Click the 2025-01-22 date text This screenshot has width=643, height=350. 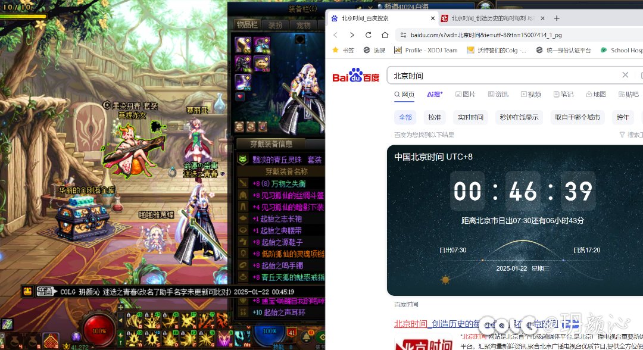coord(511,268)
